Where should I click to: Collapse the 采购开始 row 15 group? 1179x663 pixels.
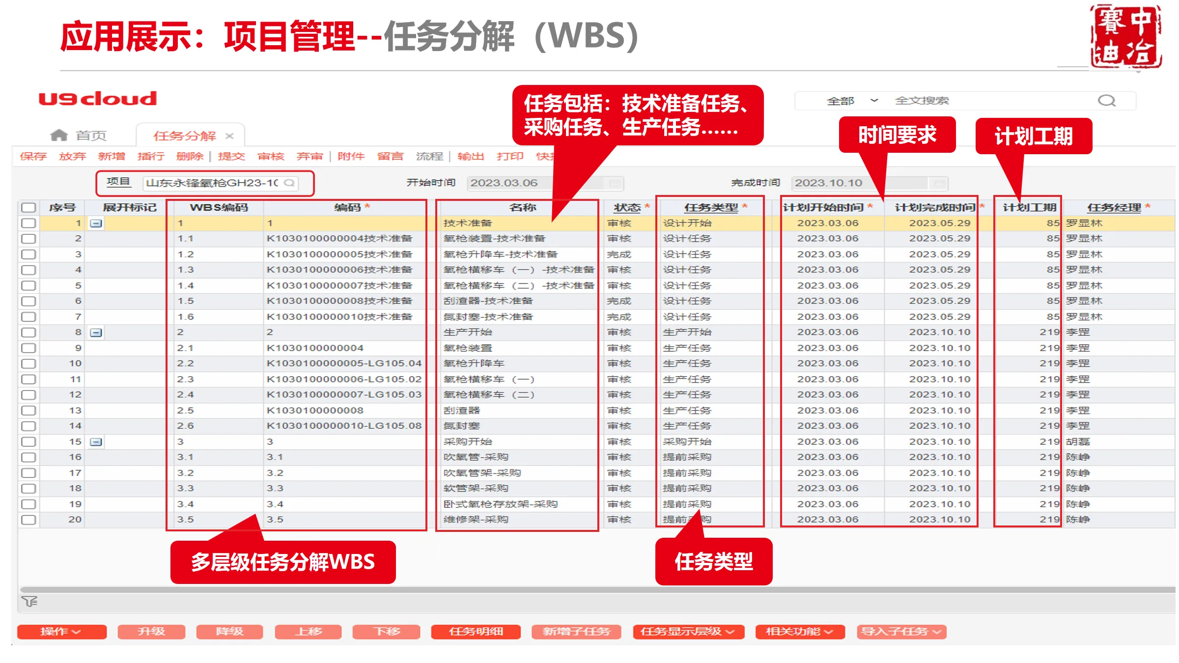(96, 442)
